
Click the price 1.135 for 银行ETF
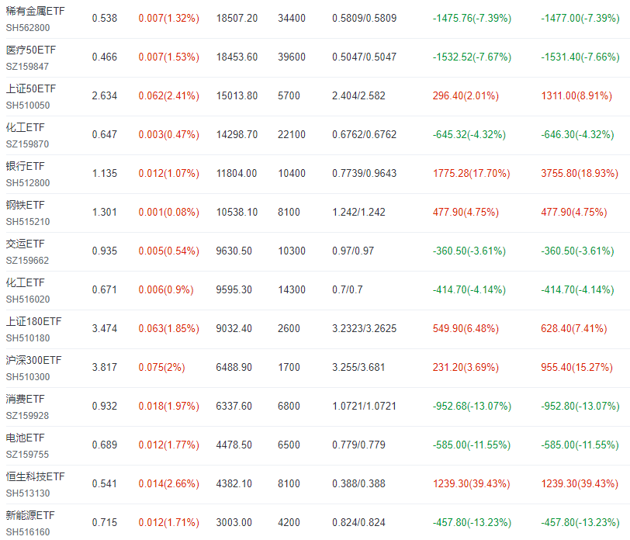click(x=105, y=173)
